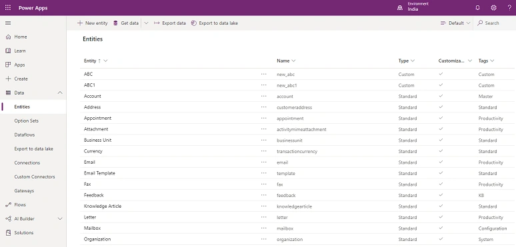This screenshot has width=516, height=247.
Task: Open the Fax entity
Action: (x=87, y=184)
